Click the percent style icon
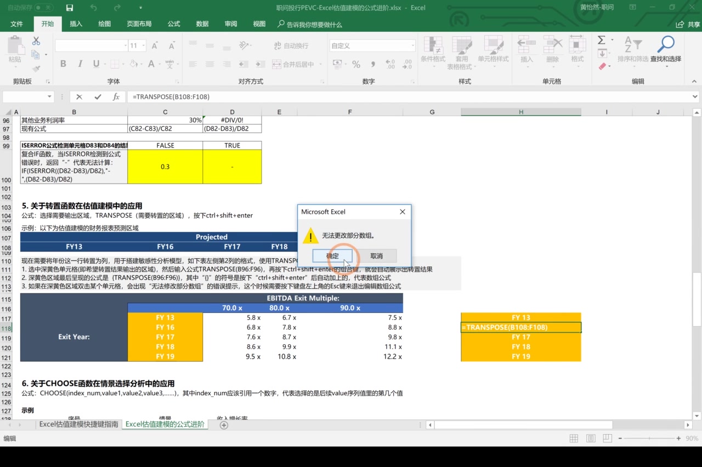Screen dimensions: 702x467 click(x=356, y=64)
